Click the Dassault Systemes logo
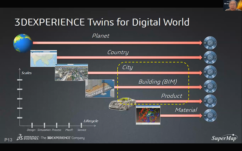 click(28, 137)
